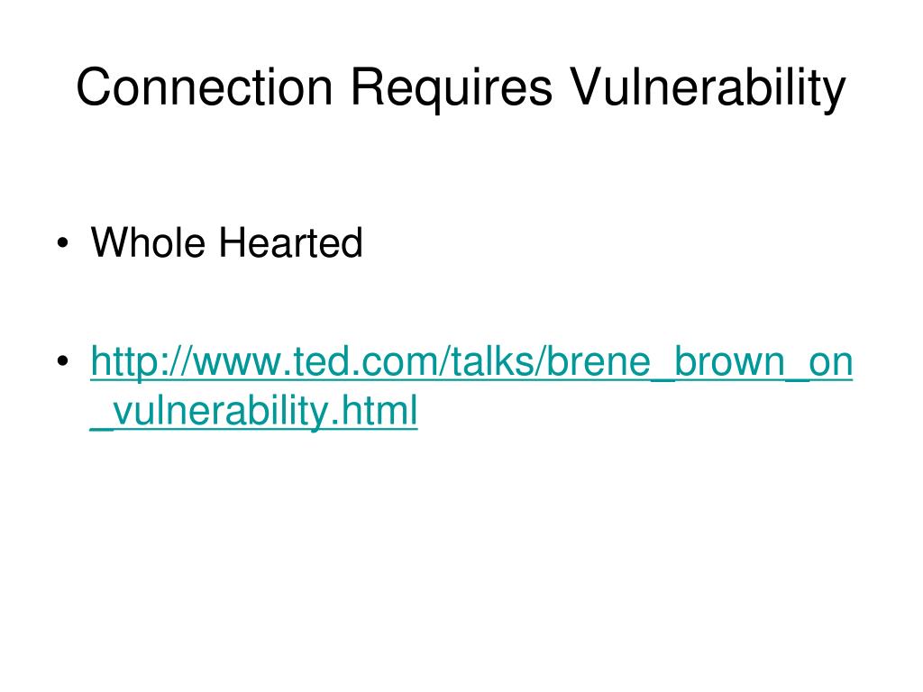Viewport: 923px width, 692px height.
Task: Click the word 'Connection' in the title
Action: click(x=205, y=87)
